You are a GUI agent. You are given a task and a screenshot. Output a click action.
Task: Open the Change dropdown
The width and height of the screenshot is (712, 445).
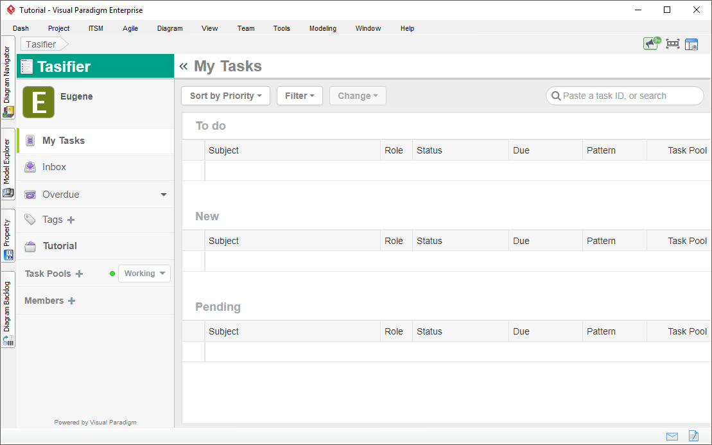(x=358, y=96)
